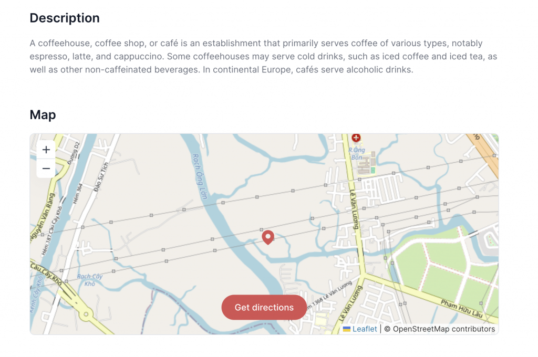Click the copyright symbol in map attribution
Image resolution: width=538 pixels, height=357 pixels.
[x=387, y=329]
